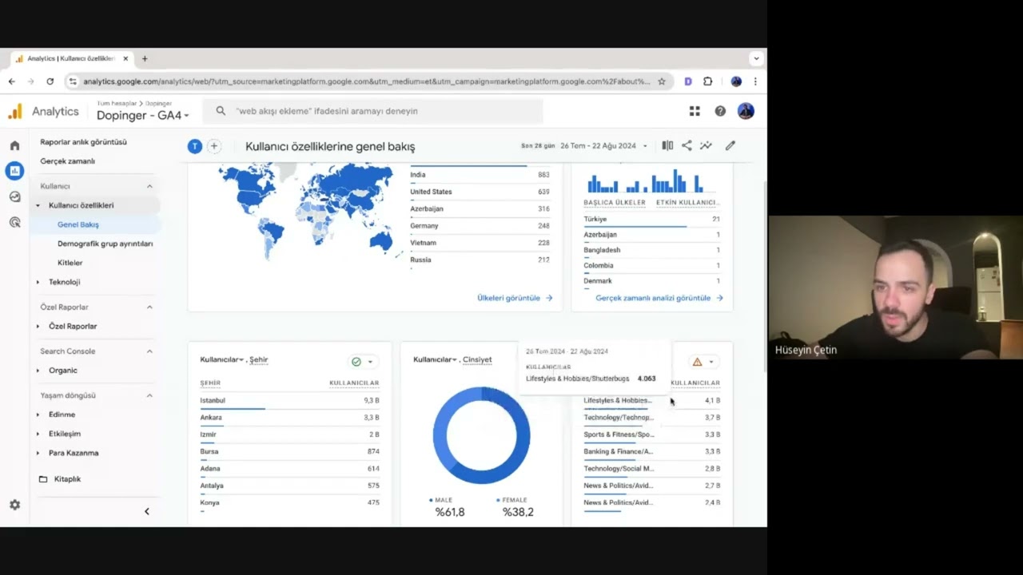Screen dimensions: 1023x575
Task: Click the purple D extension icon
Action: [688, 81]
